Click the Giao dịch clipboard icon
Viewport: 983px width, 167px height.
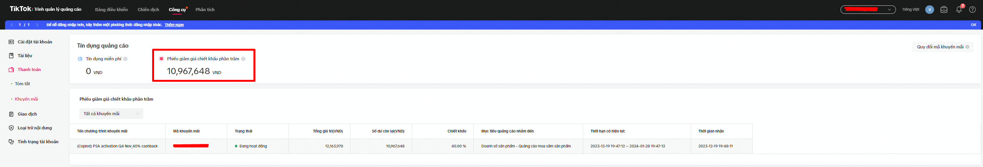pyautogui.click(x=11, y=114)
